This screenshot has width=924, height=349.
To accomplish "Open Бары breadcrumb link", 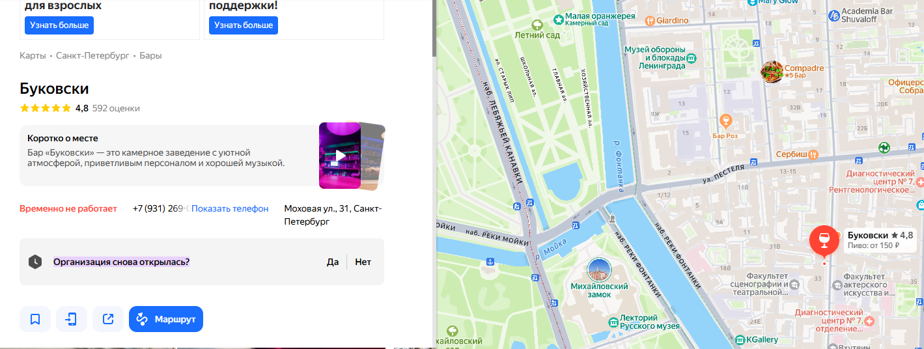I will 150,55.
